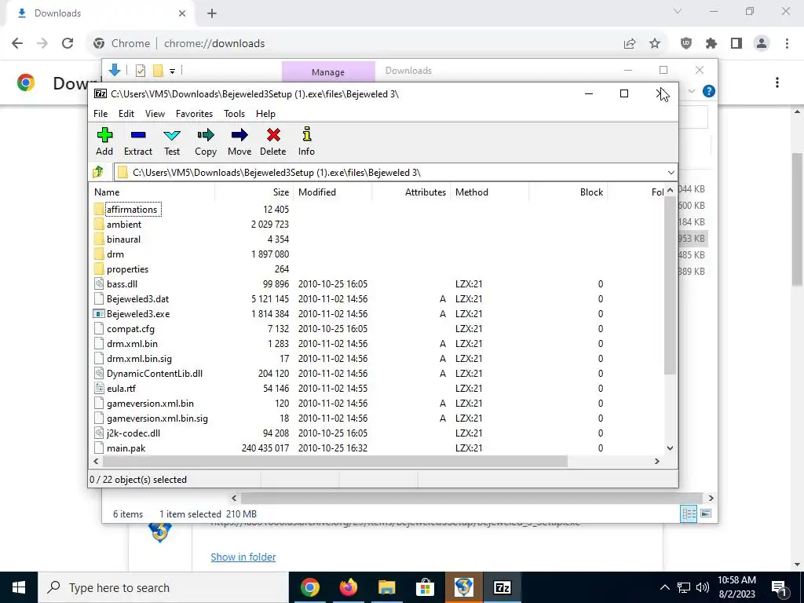
Task: Open the Windows Start menu
Action: tap(19, 587)
